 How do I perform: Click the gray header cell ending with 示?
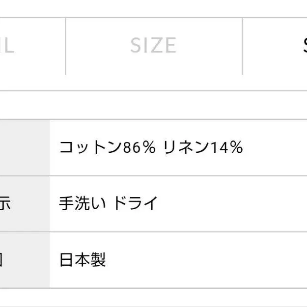[25, 204]
